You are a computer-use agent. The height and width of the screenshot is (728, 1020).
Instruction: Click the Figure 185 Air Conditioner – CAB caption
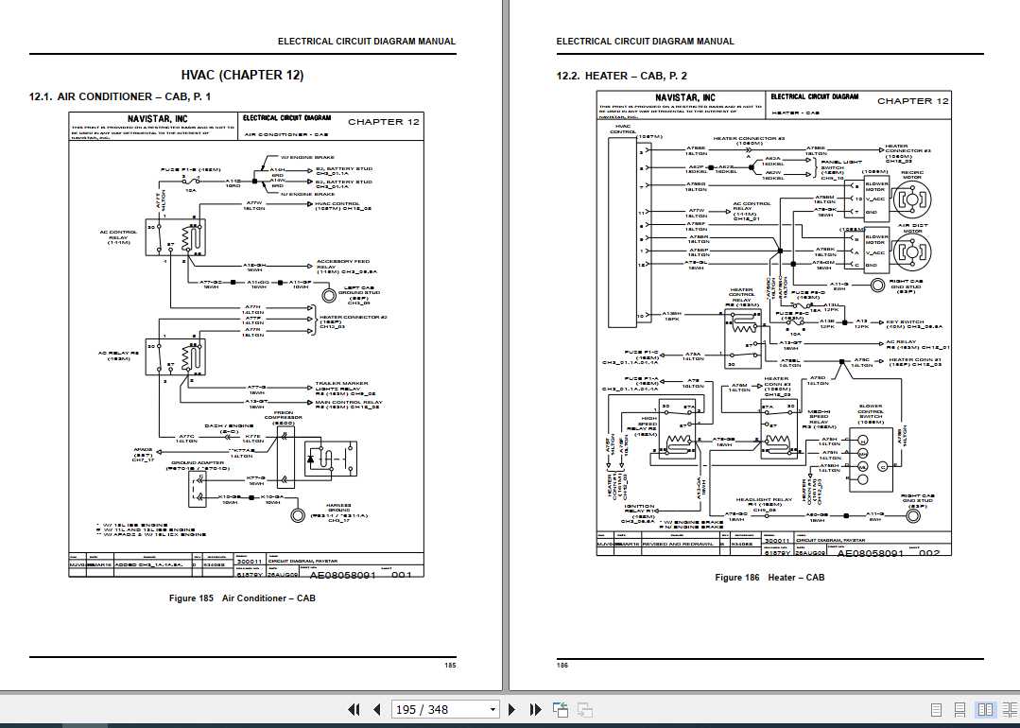[x=242, y=598]
